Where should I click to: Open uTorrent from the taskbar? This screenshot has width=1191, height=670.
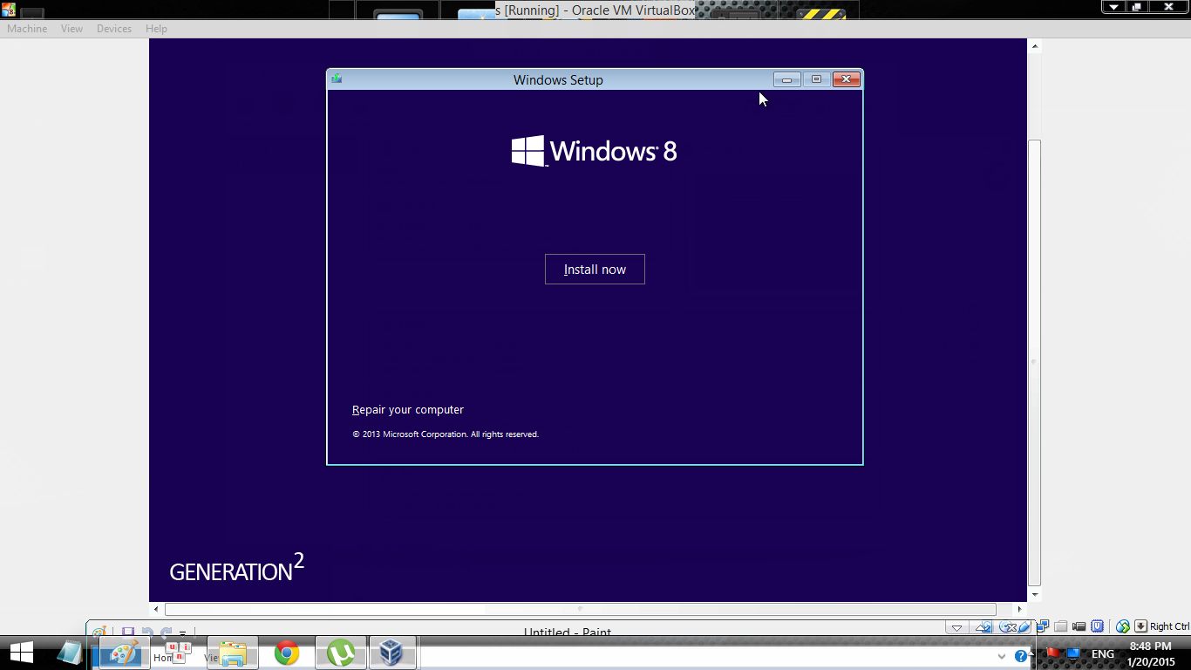[341, 653]
